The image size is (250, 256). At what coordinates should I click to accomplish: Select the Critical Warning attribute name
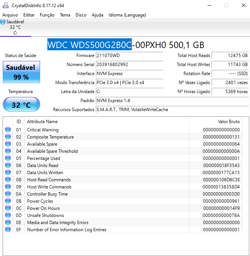43,130
